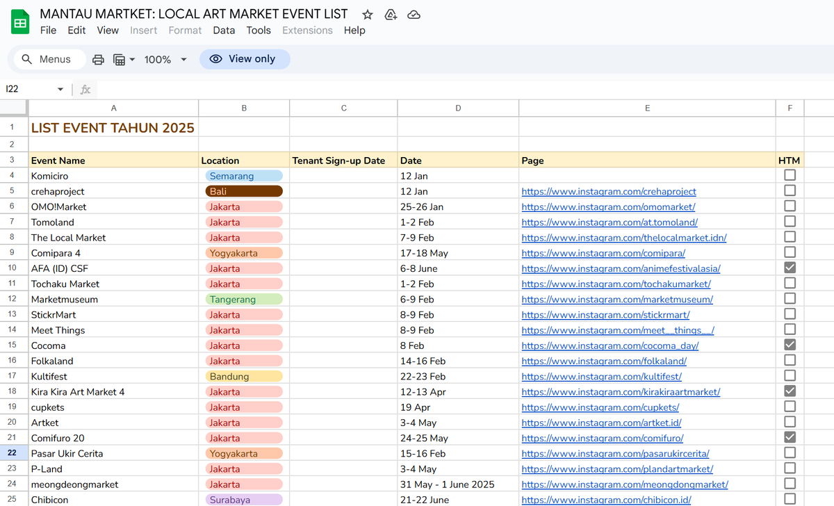The height and width of the screenshot is (506, 834).
Task: Open Yogyakarta location chip for Comipara 4
Action: (244, 253)
